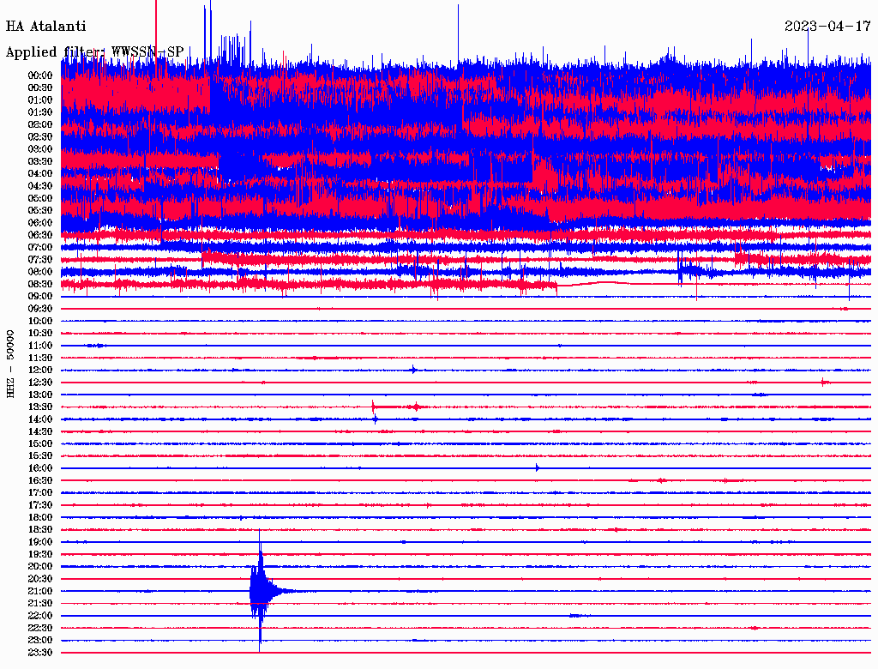Select the 20:00 time label
The width and height of the screenshot is (878, 669).
click(40, 566)
